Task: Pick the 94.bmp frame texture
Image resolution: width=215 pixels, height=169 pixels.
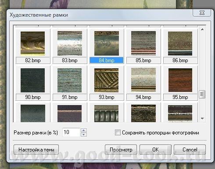Action: [143, 80]
